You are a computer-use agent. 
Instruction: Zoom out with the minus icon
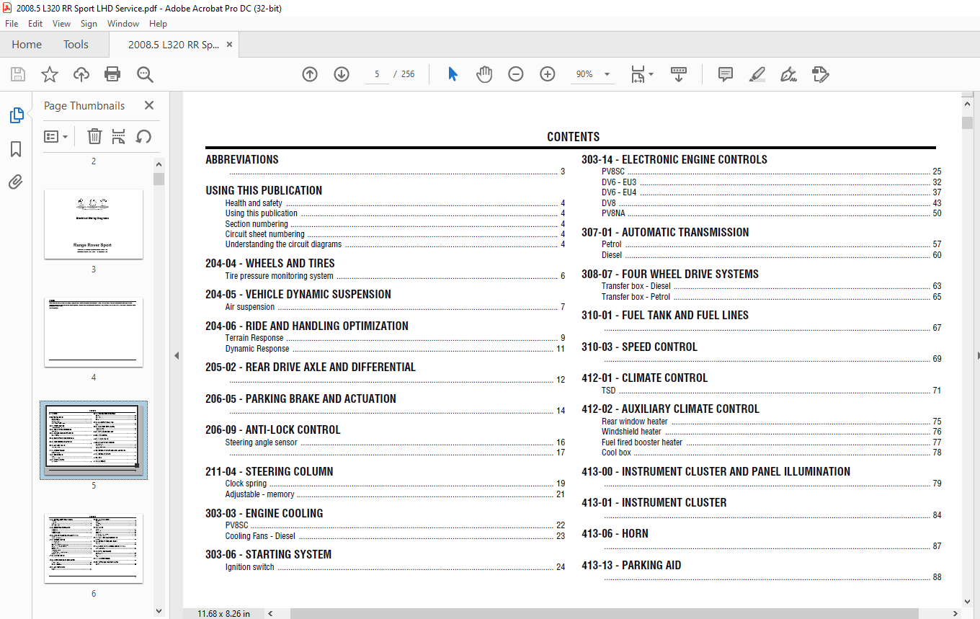pyautogui.click(x=516, y=74)
